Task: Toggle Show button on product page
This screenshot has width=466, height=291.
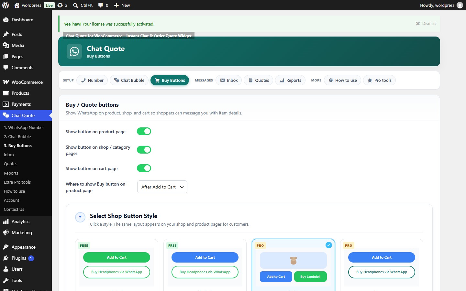Action: (x=144, y=131)
